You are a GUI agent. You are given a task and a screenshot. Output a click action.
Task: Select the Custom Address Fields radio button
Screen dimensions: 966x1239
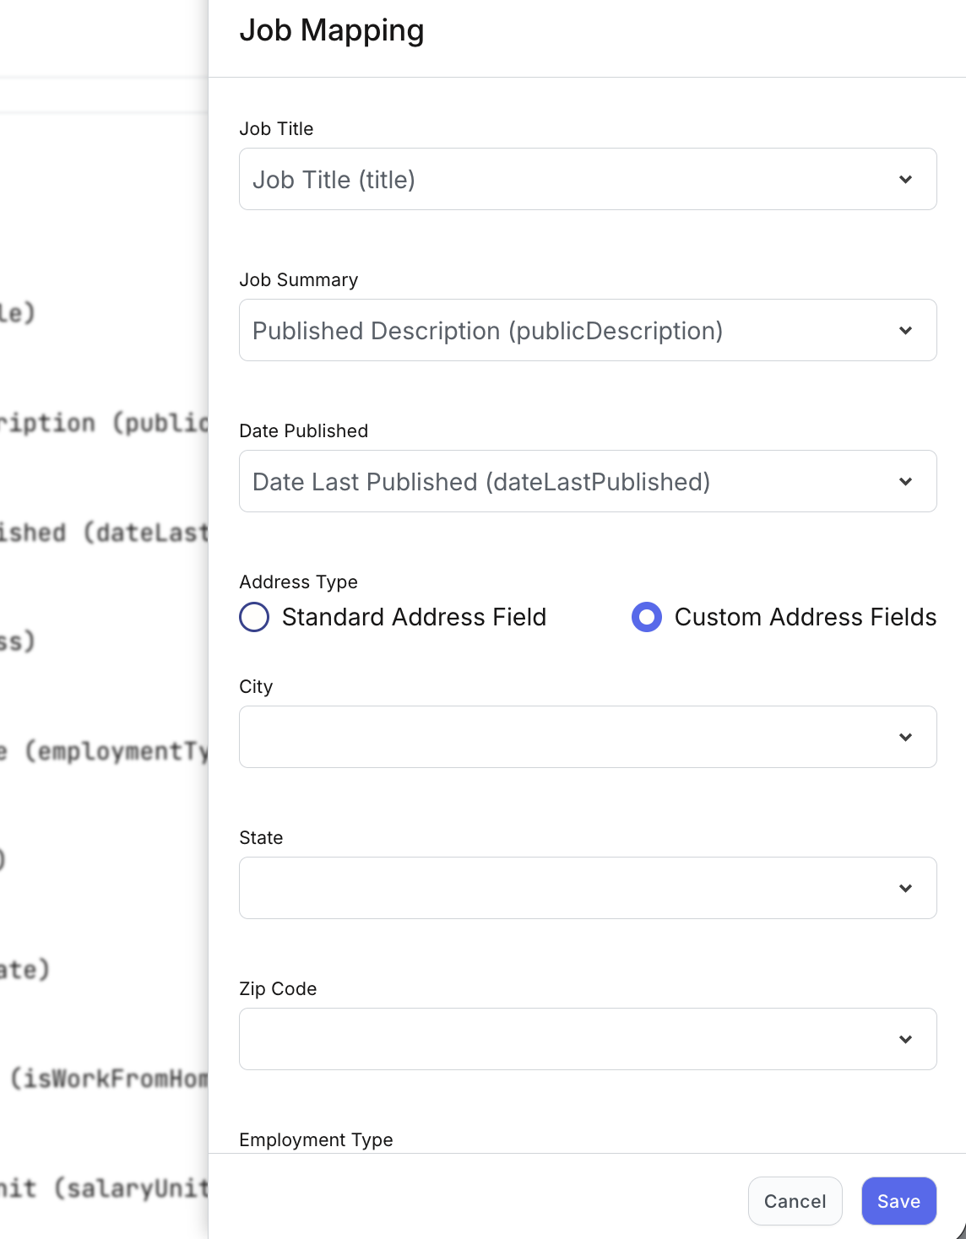pos(647,617)
